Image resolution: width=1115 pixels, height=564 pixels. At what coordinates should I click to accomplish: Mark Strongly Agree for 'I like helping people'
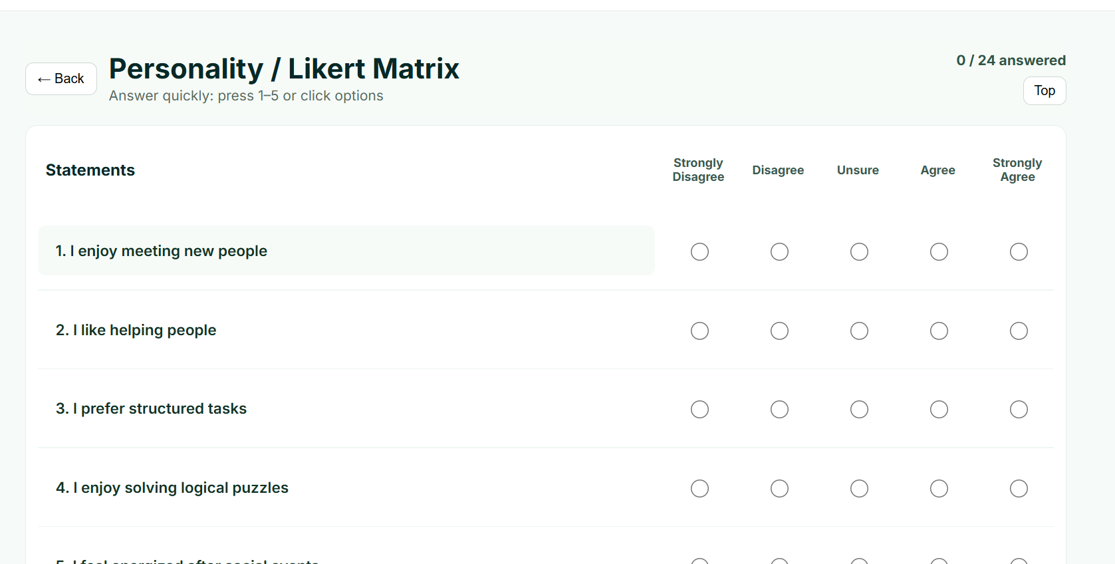pos(1019,331)
